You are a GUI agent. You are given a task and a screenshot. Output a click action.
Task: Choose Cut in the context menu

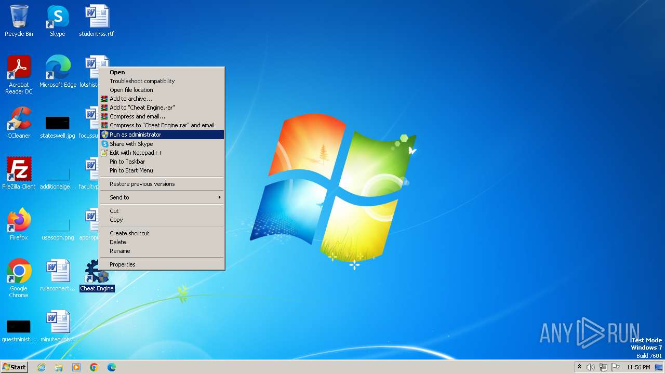pos(162,211)
